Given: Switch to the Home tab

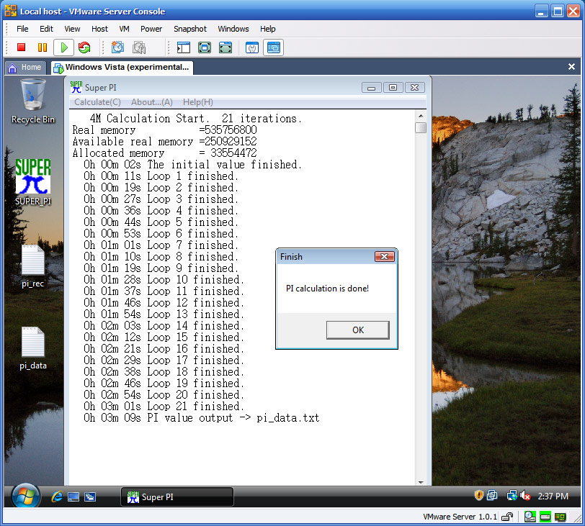Looking at the screenshot, I should [25, 68].
